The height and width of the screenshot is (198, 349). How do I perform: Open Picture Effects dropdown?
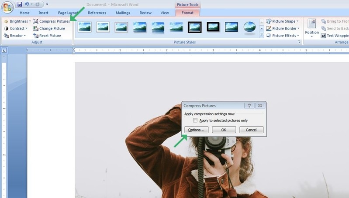283,36
